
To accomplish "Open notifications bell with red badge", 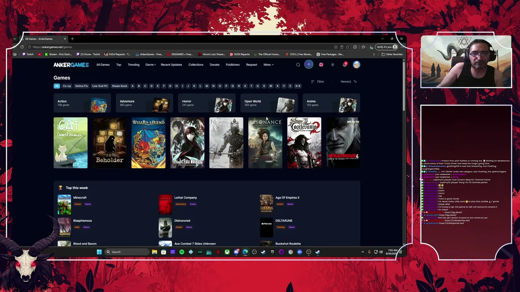I will pos(344,64).
